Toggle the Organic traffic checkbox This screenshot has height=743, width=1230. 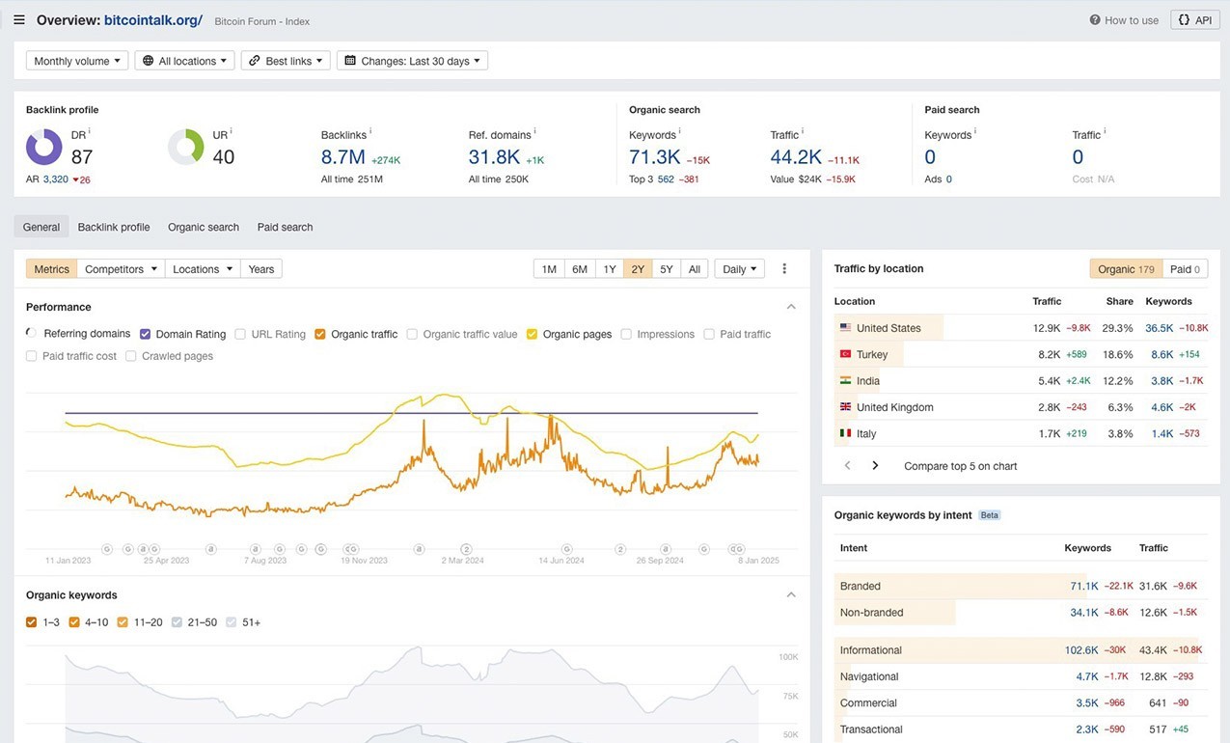320,334
